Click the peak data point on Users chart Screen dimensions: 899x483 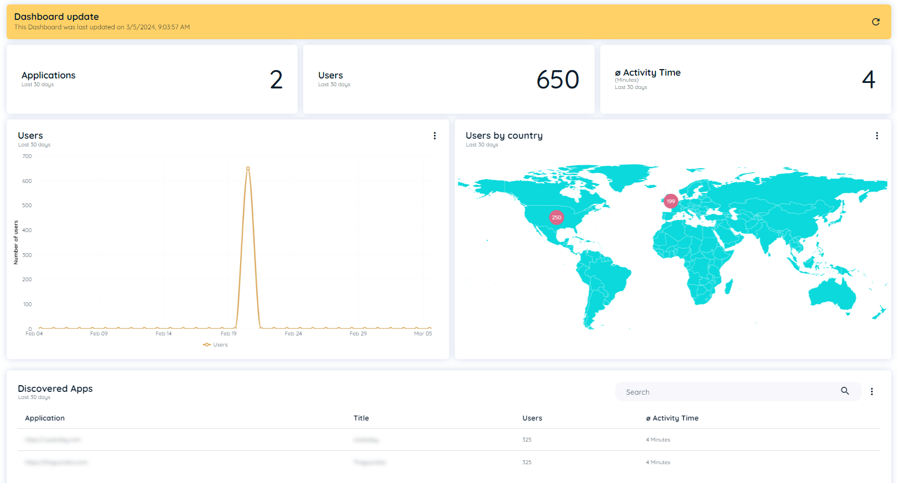248,168
